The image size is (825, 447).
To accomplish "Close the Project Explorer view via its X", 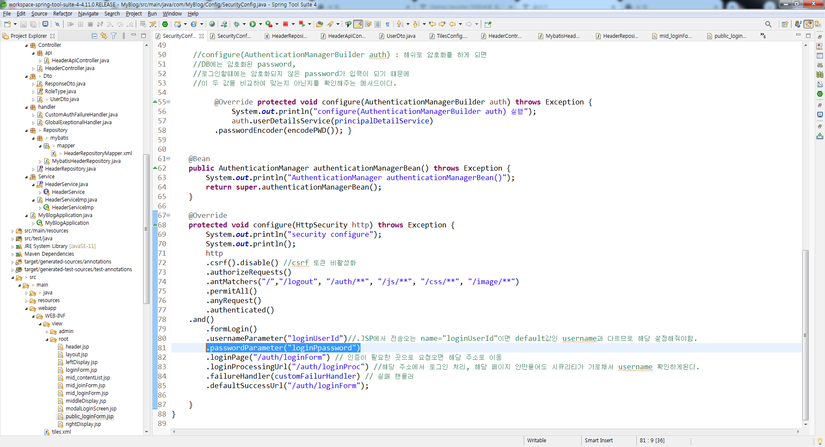I will pyautogui.click(x=52, y=36).
